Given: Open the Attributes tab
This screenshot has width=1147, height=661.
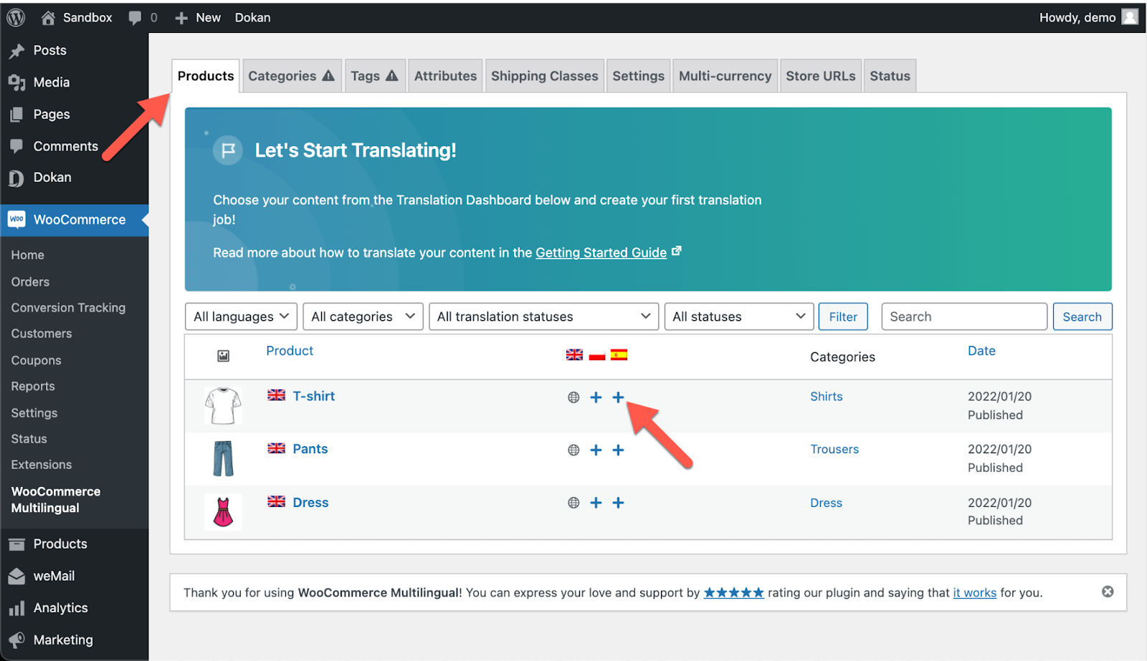Looking at the screenshot, I should pyautogui.click(x=445, y=76).
